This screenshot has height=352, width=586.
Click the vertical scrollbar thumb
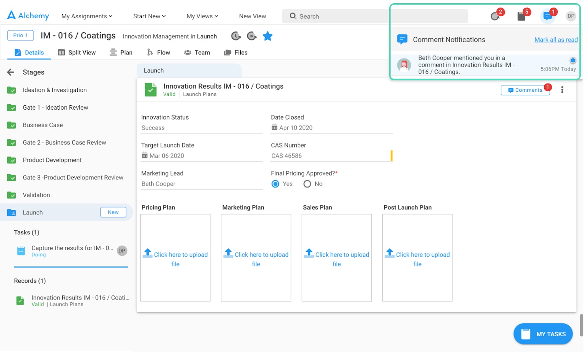click(x=581, y=325)
